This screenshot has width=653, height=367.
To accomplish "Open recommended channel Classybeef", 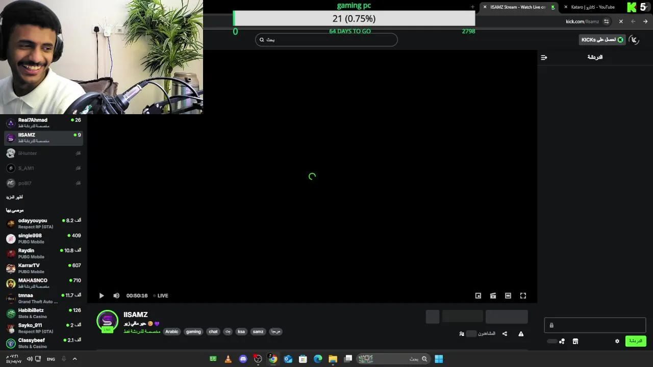I will point(43,343).
